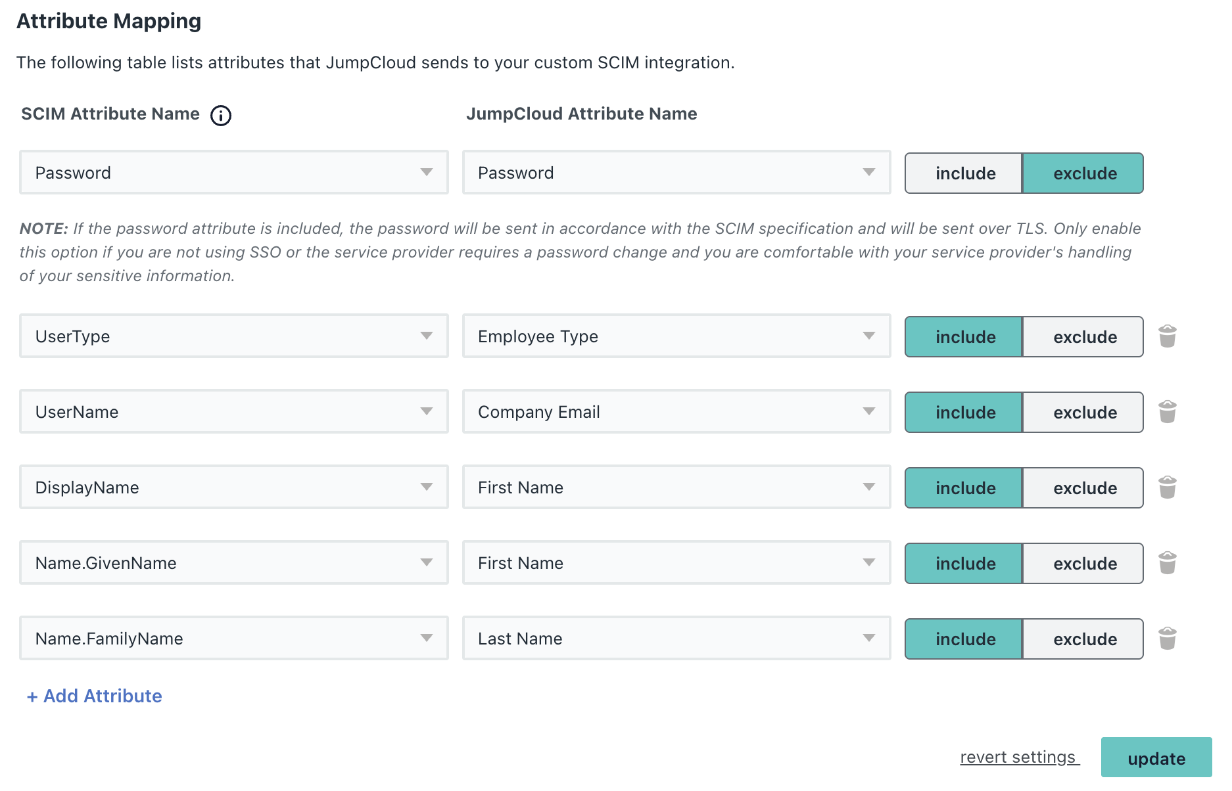Include the Name.GivenName attribute
Screen dimensions: 1232x791
point(964,564)
